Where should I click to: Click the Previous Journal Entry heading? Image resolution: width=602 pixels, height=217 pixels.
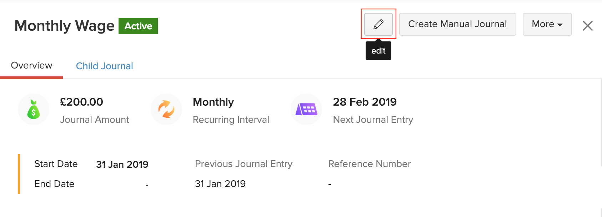(x=244, y=164)
